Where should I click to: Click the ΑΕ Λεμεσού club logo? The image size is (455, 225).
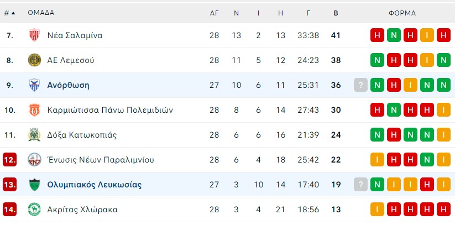(x=34, y=60)
